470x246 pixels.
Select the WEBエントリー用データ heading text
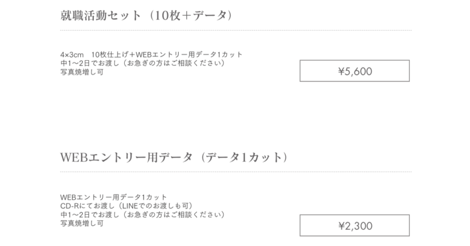click(126, 157)
